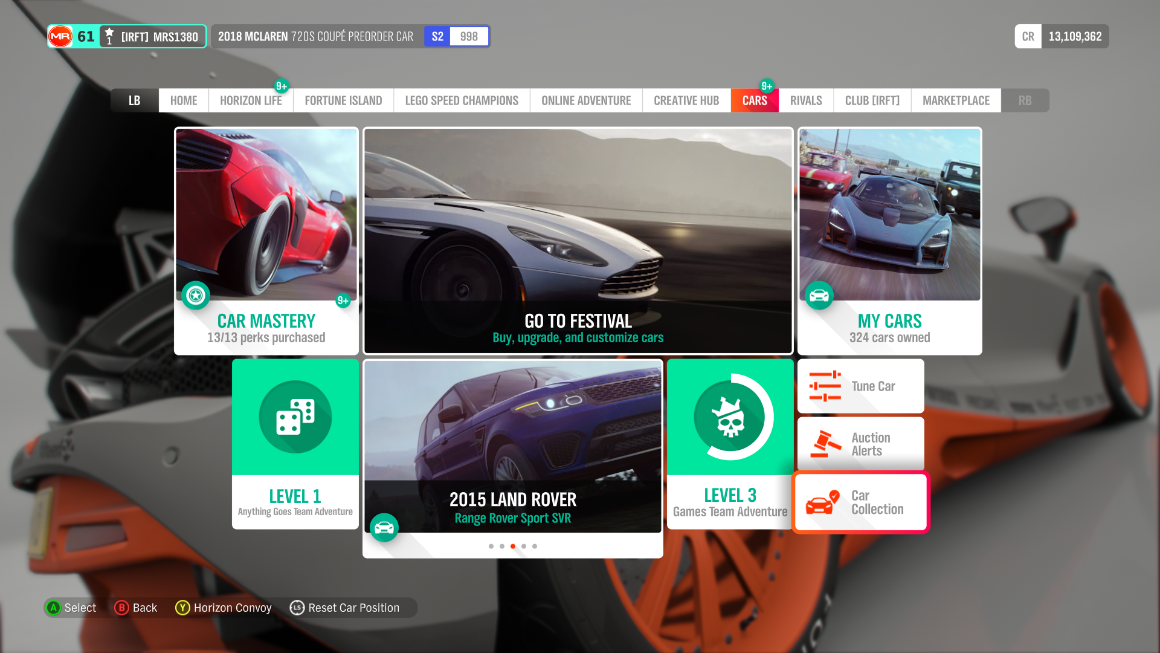Open the Horizon Life tab

click(251, 100)
